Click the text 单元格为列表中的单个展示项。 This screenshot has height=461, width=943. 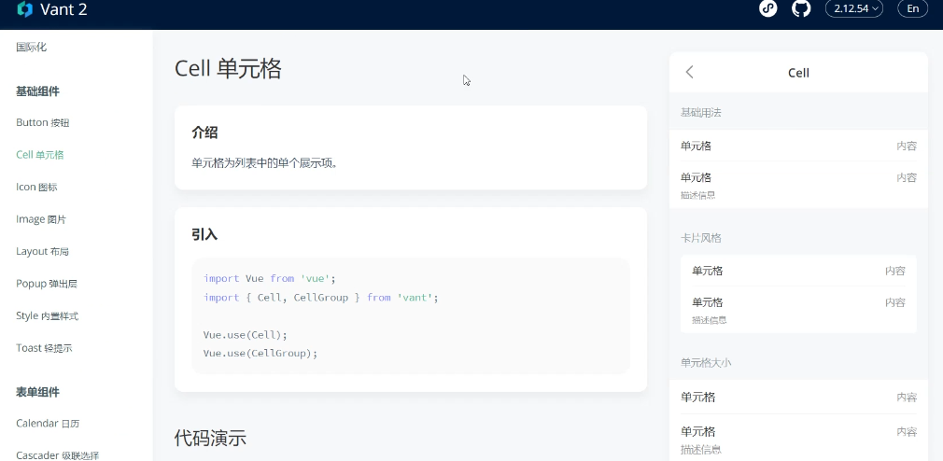pyautogui.click(x=265, y=163)
